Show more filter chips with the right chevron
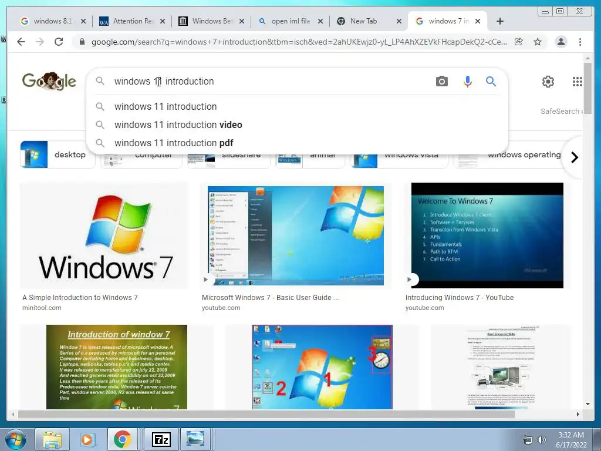 (574, 157)
